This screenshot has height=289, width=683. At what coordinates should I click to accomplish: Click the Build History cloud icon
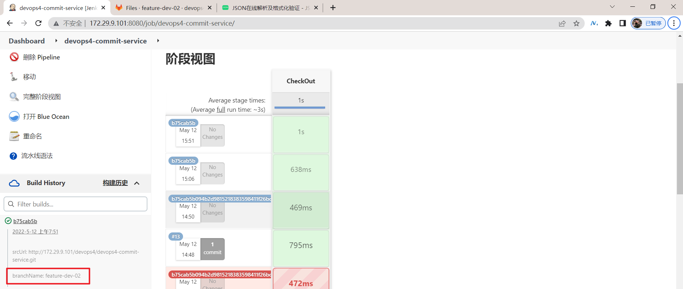14,183
